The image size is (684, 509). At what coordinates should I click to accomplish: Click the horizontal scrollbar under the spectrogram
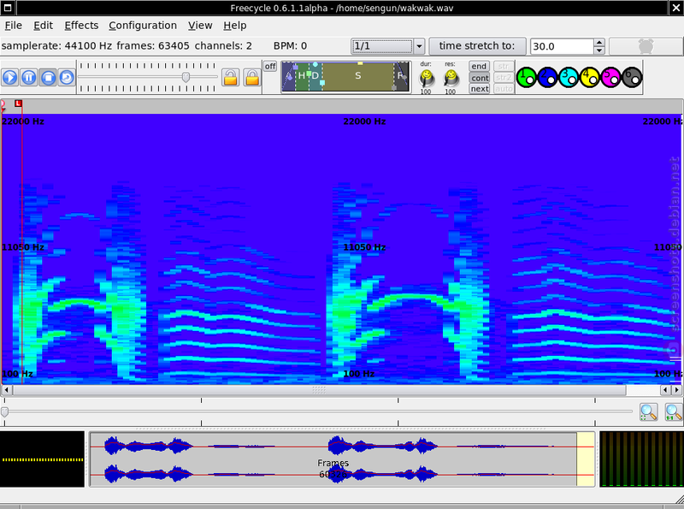coord(319,390)
